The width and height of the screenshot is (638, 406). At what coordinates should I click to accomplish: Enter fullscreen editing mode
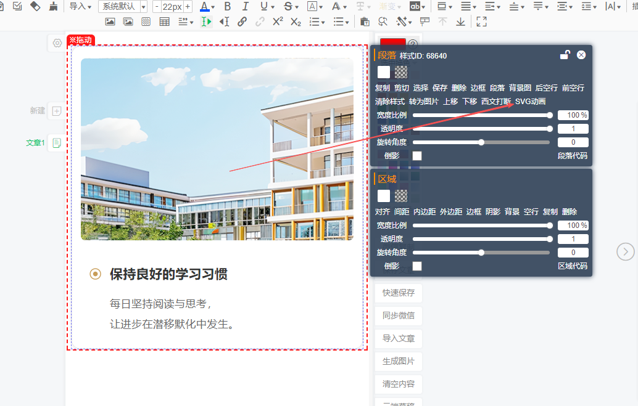pyautogui.click(x=482, y=22)
